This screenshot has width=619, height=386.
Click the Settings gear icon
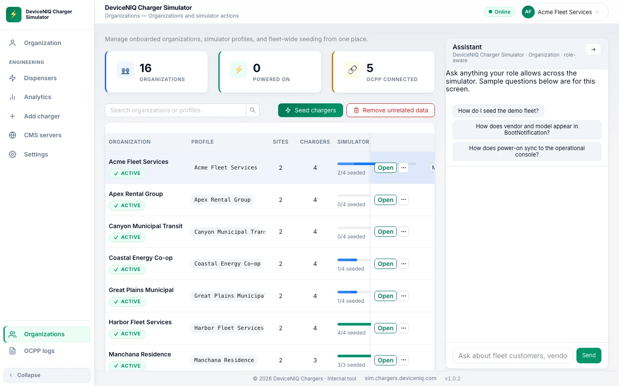coord(12,154)
